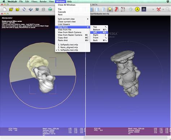This screenshot has height=140, width=171.
Task: Select checked window 3. Softpedia test.mlp
Action: point(73,50)
